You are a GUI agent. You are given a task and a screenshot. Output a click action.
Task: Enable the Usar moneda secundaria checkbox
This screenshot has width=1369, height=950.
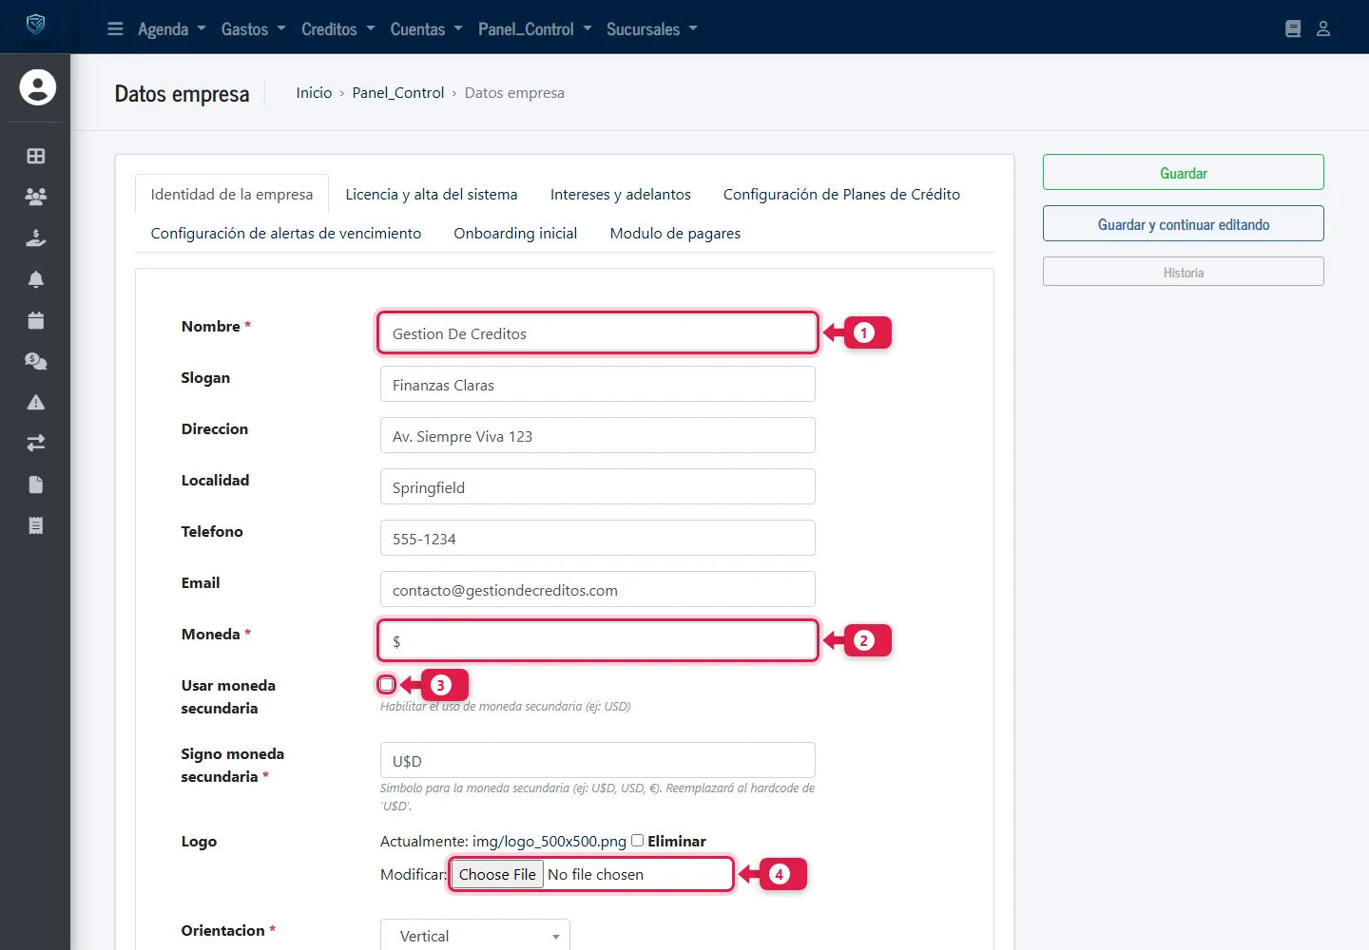point(387,685)
